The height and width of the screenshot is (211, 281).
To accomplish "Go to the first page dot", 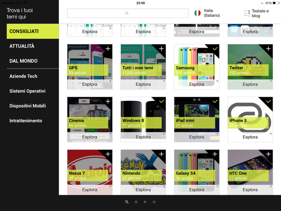I will click(136, 202).
